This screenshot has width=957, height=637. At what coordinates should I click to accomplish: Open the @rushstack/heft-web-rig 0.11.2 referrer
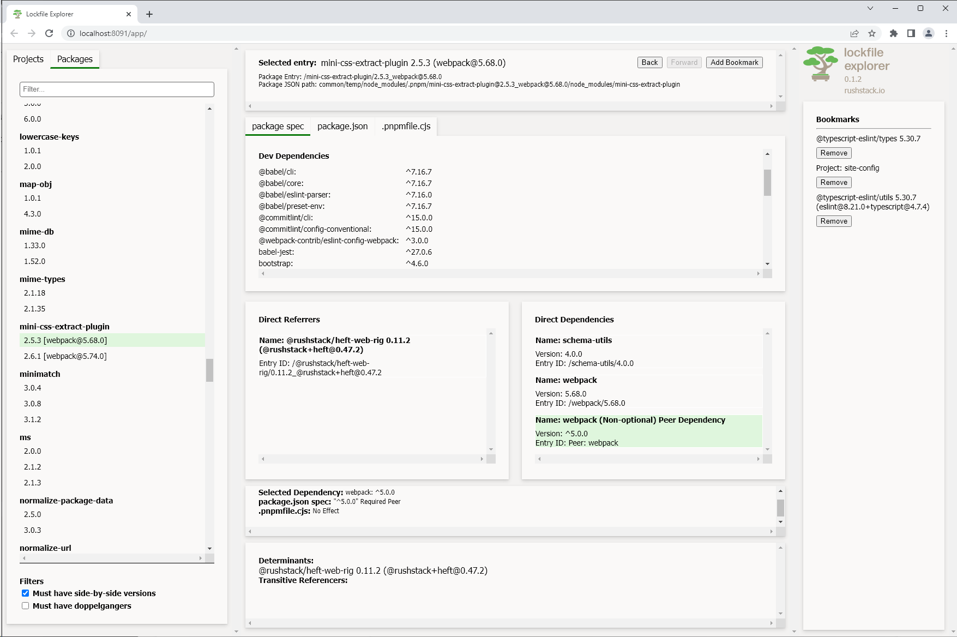372,356
